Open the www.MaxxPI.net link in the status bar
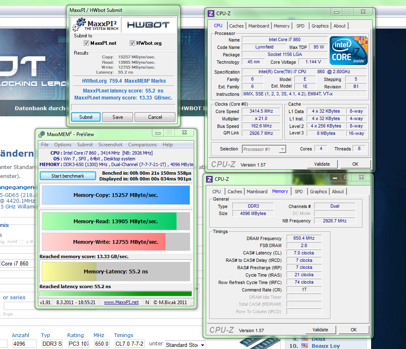The image size is (406, 349). click(121, 302)
